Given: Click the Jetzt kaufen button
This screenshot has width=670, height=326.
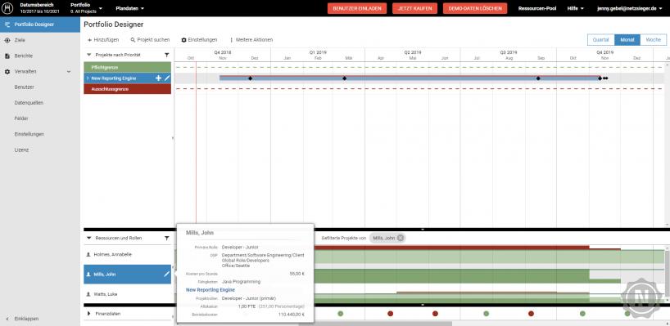Looking at the screenshot, I should (x=414, y=8).
